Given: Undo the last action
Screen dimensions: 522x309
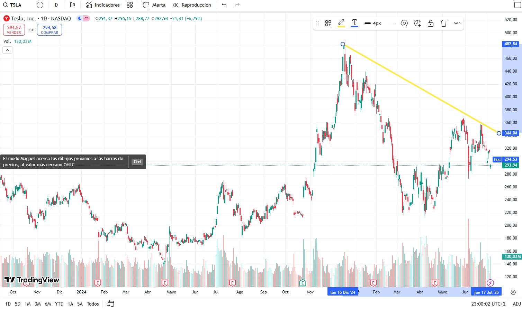Looking at the screenshot, I should pyautogui.click(x=224, y=5).
